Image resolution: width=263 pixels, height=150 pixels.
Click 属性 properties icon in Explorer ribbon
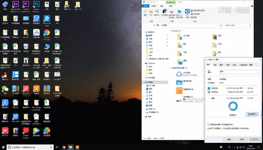[145, 12]
